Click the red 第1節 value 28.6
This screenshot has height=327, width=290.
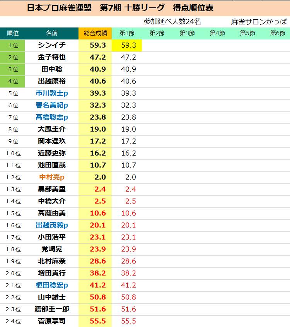click(128, 261)
